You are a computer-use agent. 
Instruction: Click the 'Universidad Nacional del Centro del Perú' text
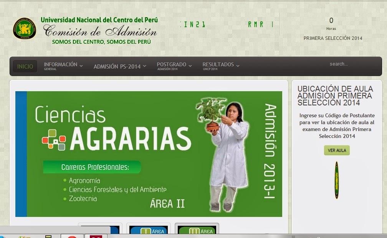point(99,20)
